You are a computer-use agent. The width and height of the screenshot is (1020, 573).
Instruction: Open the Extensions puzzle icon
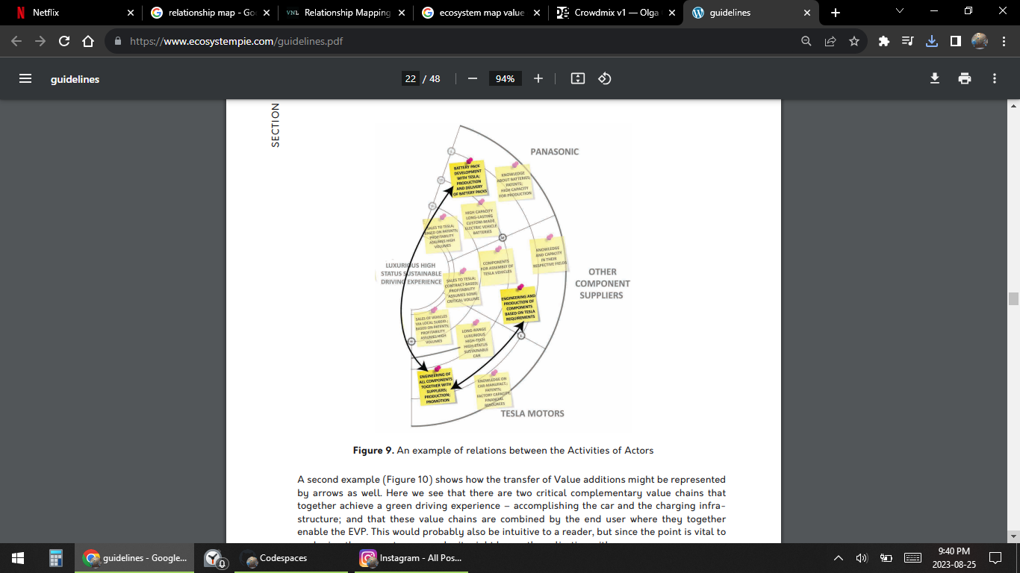pos(884,42)
